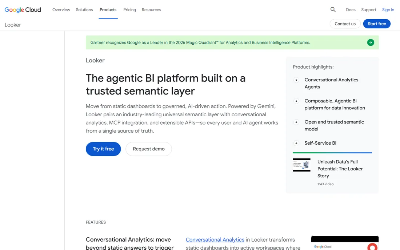
Task: Open the search magnifier icon
Action: coord(333,10)
